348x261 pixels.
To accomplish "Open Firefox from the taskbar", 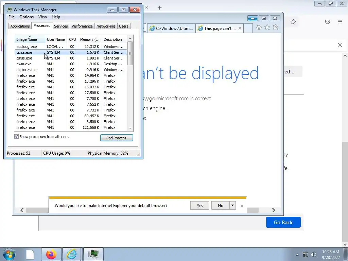I will click(51, 254).
